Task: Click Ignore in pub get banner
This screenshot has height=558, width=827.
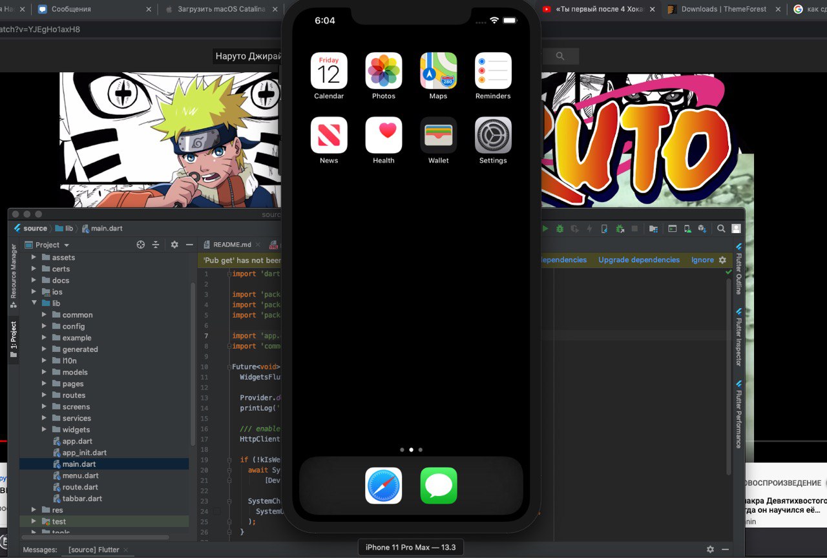Action: click(x=702, y=260)
